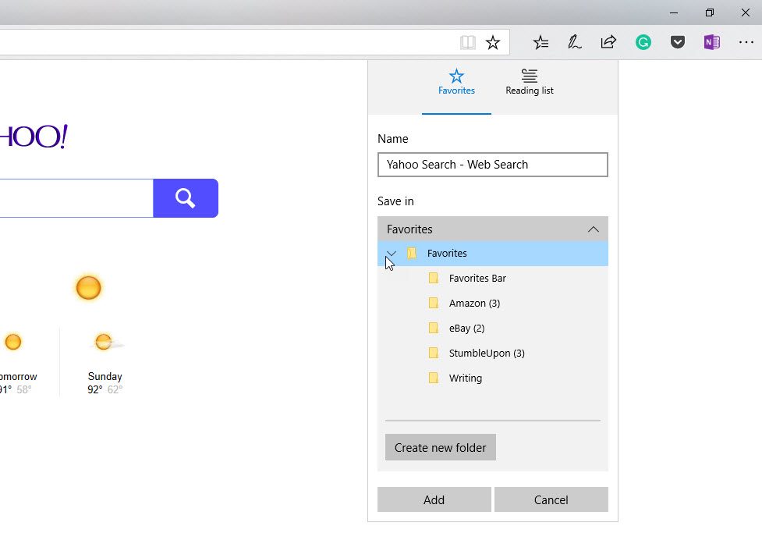Collapse the Save in Favorites dropdown
This screenshot has width=762, height=533.
493,229
